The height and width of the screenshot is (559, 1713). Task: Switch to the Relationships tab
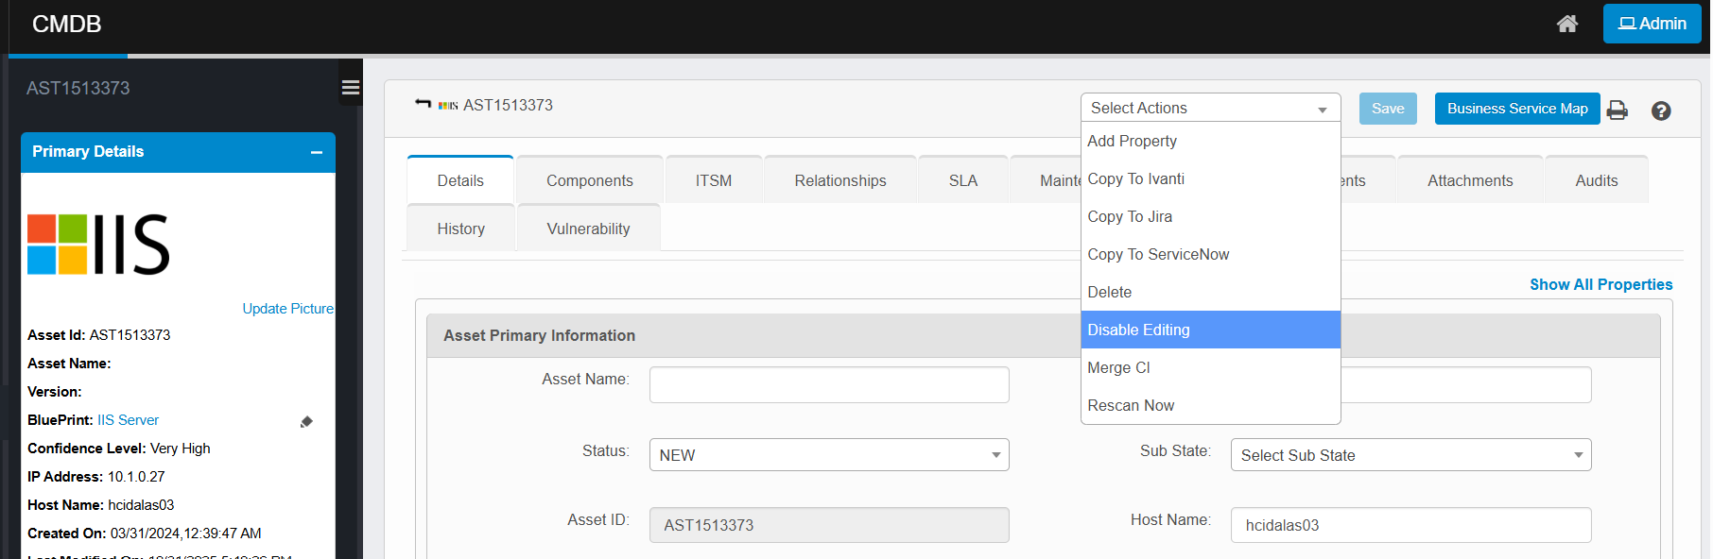coord(839,180)
